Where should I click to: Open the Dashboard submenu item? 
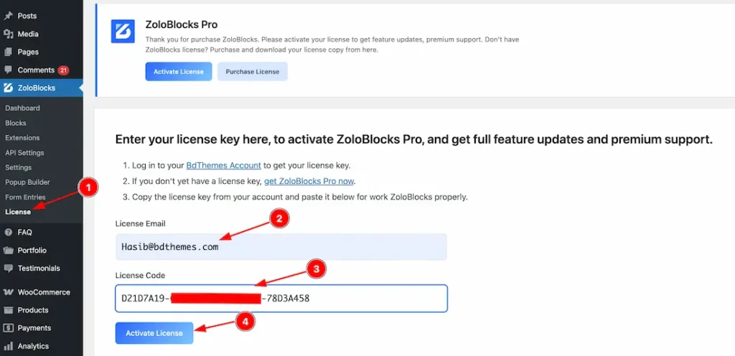(x=22, y=108)
